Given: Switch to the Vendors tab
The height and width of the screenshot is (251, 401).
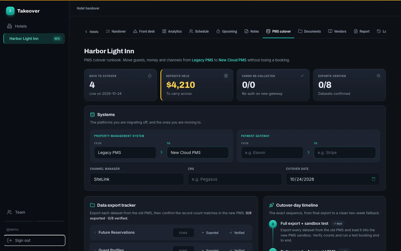Looking at the screenshot, I should [337, 32].
